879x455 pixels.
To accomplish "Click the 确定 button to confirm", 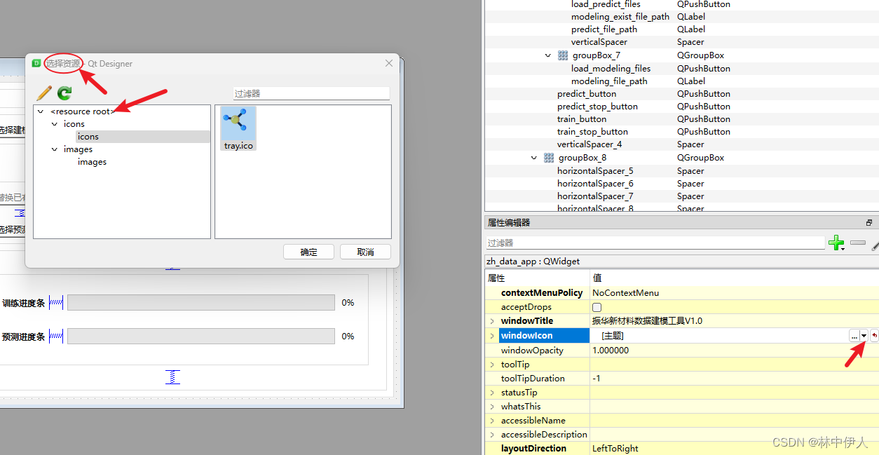I will (308, 252).
